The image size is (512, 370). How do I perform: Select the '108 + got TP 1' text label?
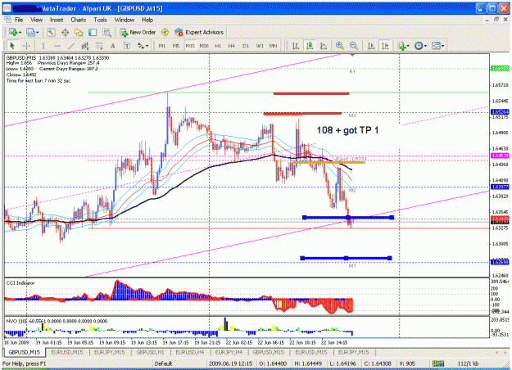pos(347,130)
